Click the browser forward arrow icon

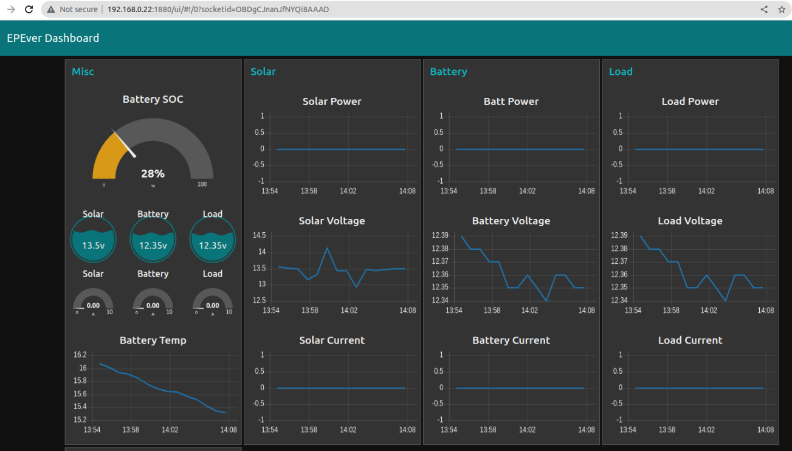(x=10, y=9)
